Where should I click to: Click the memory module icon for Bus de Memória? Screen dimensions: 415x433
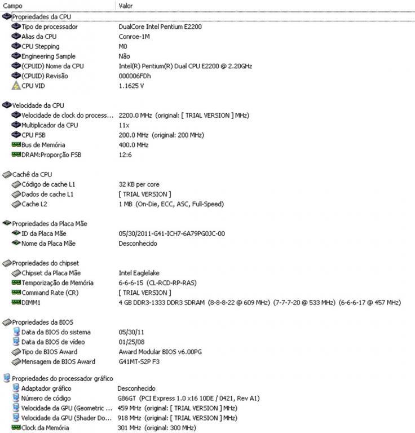click(x=16, y=144)
